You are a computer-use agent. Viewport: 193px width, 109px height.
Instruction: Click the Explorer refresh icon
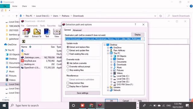pos(161,16)
